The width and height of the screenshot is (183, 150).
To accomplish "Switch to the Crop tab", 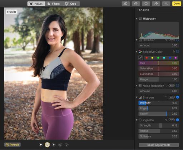I will tap(71, 4).
